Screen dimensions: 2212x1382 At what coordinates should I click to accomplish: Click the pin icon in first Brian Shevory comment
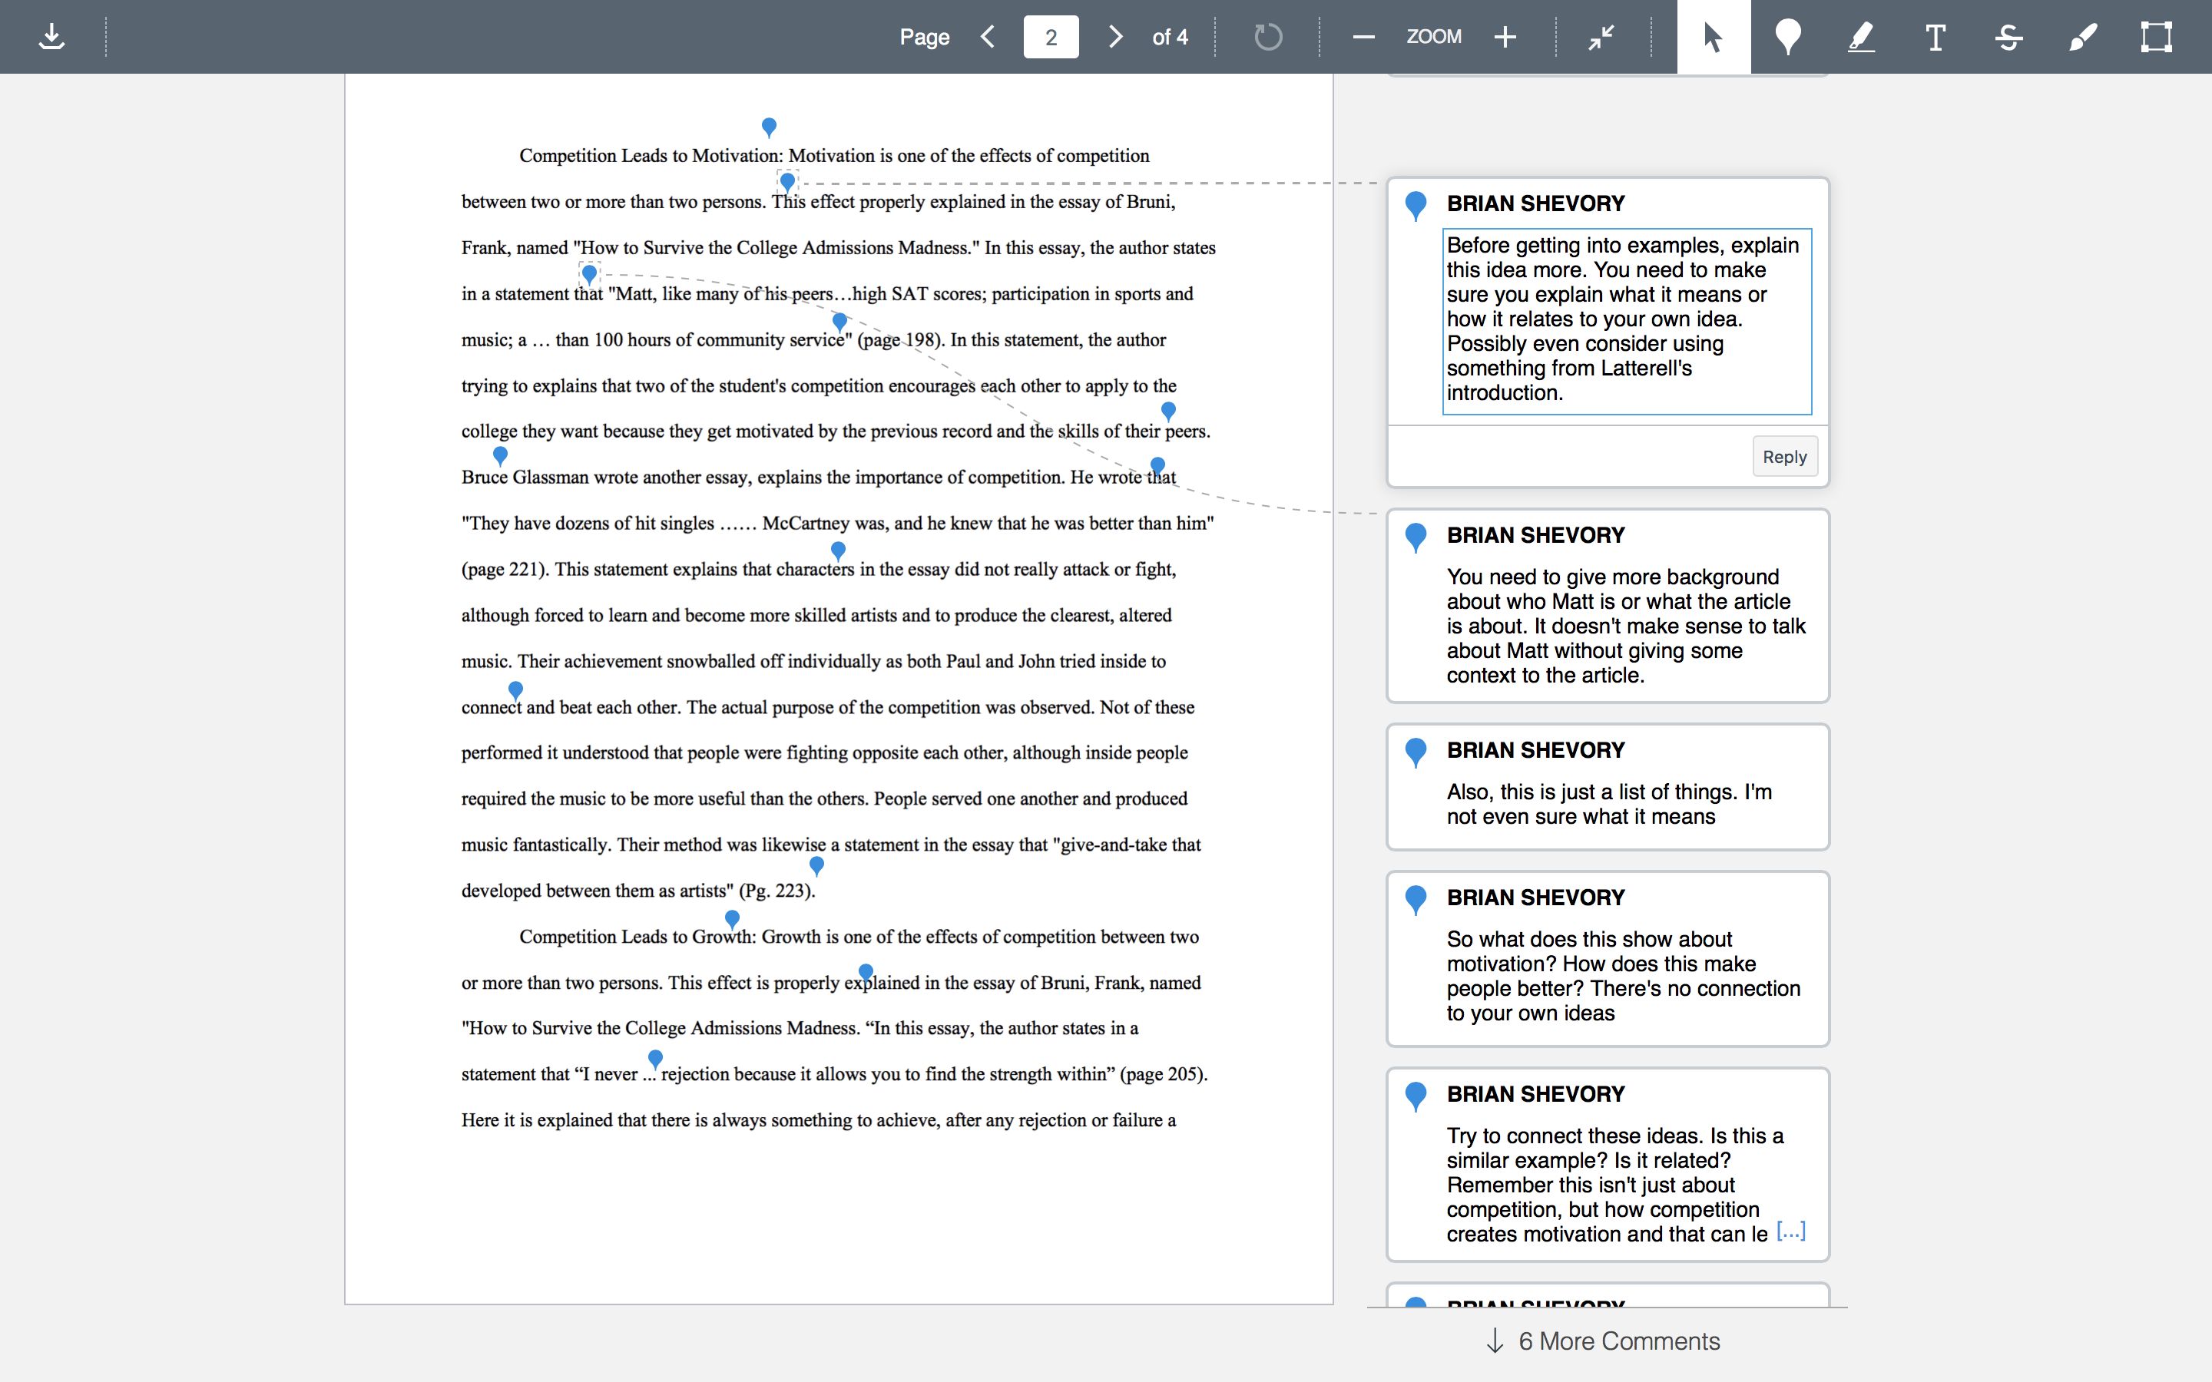tap(1416, 206)
